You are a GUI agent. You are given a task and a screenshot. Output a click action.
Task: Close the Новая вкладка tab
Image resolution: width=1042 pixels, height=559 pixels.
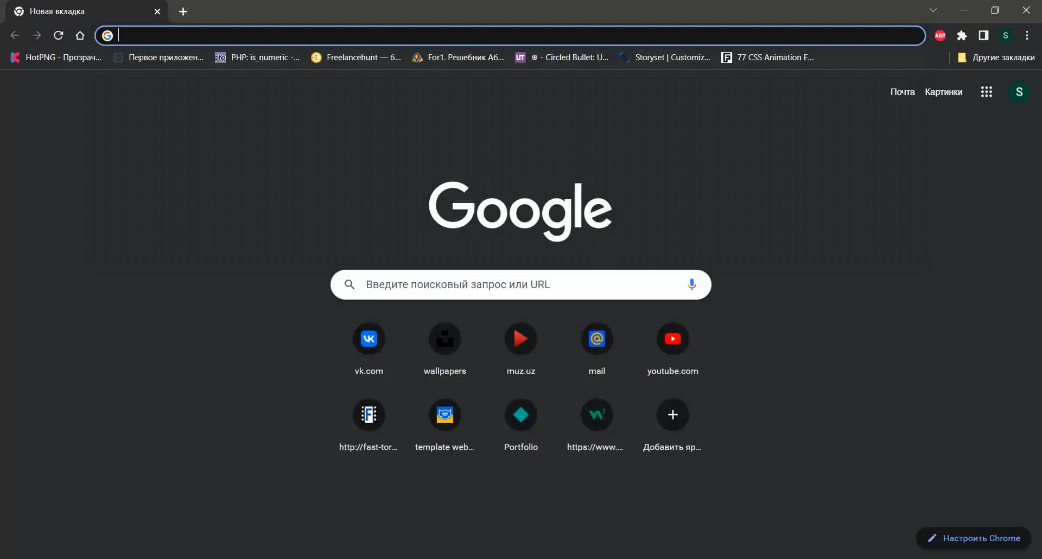tap(157, 11)
